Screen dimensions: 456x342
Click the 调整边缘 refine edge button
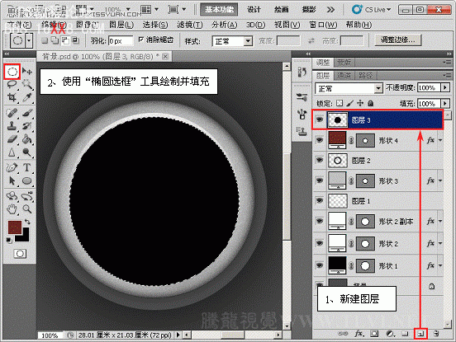[x=398, y=40]
